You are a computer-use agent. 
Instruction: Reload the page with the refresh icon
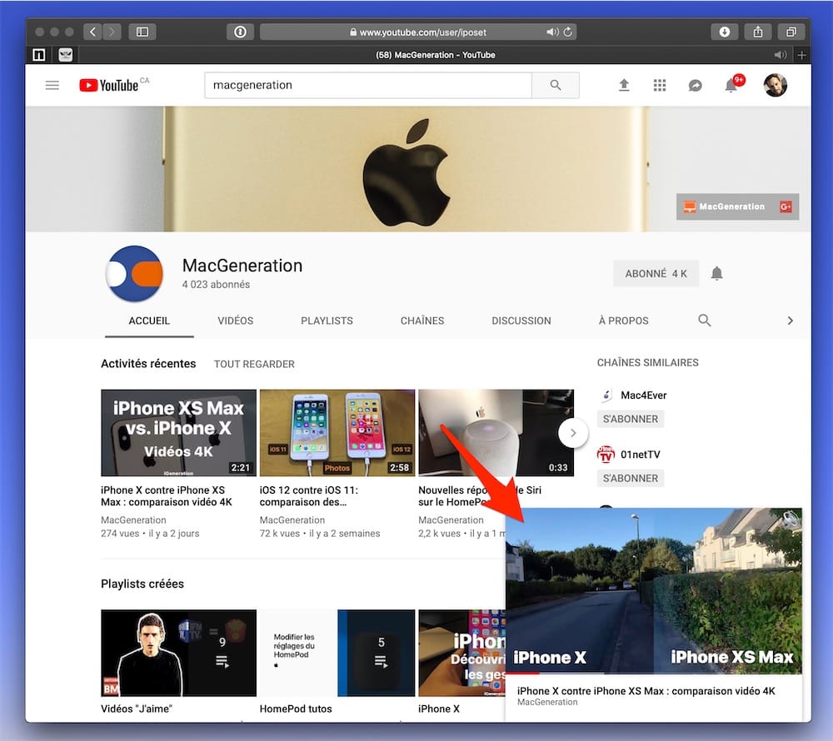pos(568,32)
